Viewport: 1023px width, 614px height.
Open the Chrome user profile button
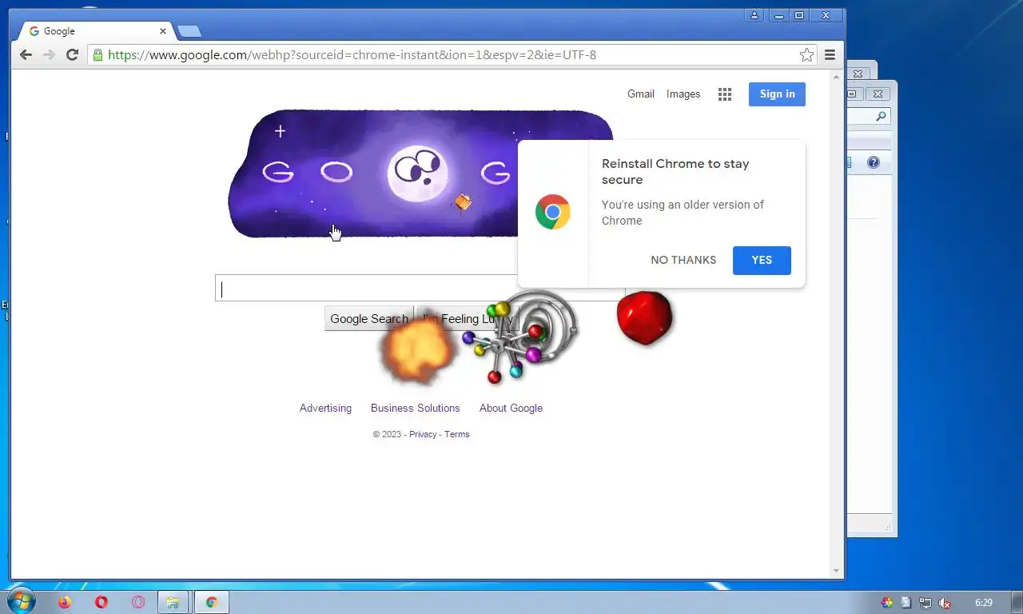coord(754,15)
